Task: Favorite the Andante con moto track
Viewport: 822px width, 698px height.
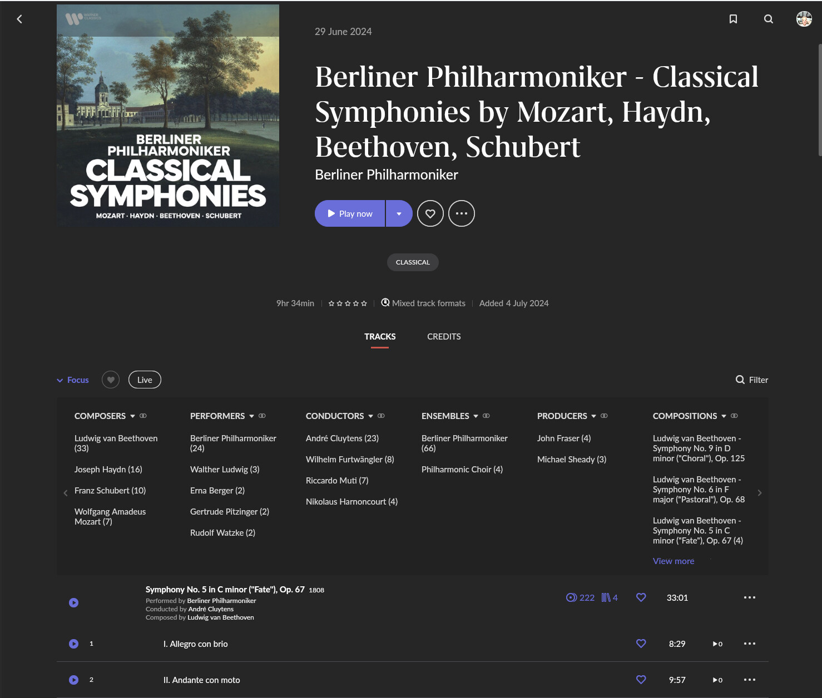Action: pos(641,680)
